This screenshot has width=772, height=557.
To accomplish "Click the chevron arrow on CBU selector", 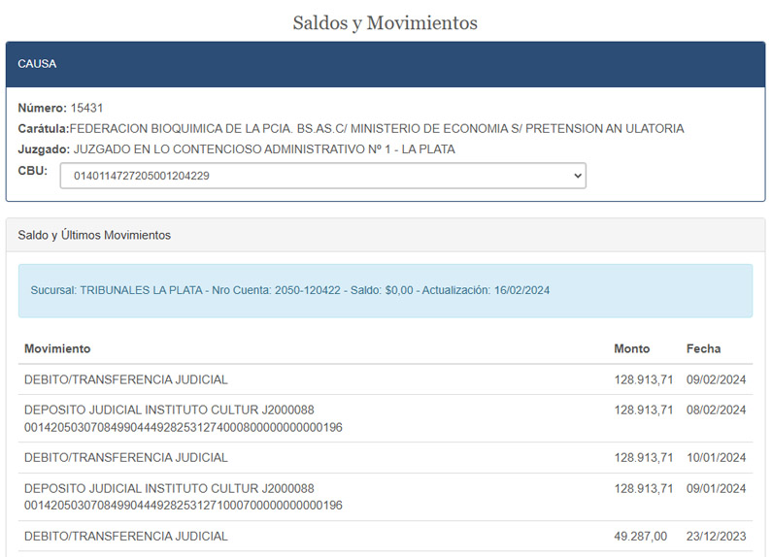I will tap(578, 176).
